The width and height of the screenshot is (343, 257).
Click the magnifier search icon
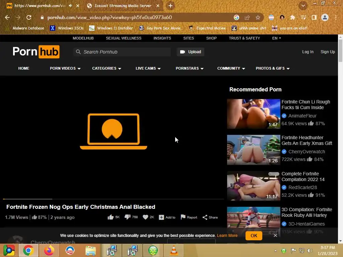(x=78, y=52)
